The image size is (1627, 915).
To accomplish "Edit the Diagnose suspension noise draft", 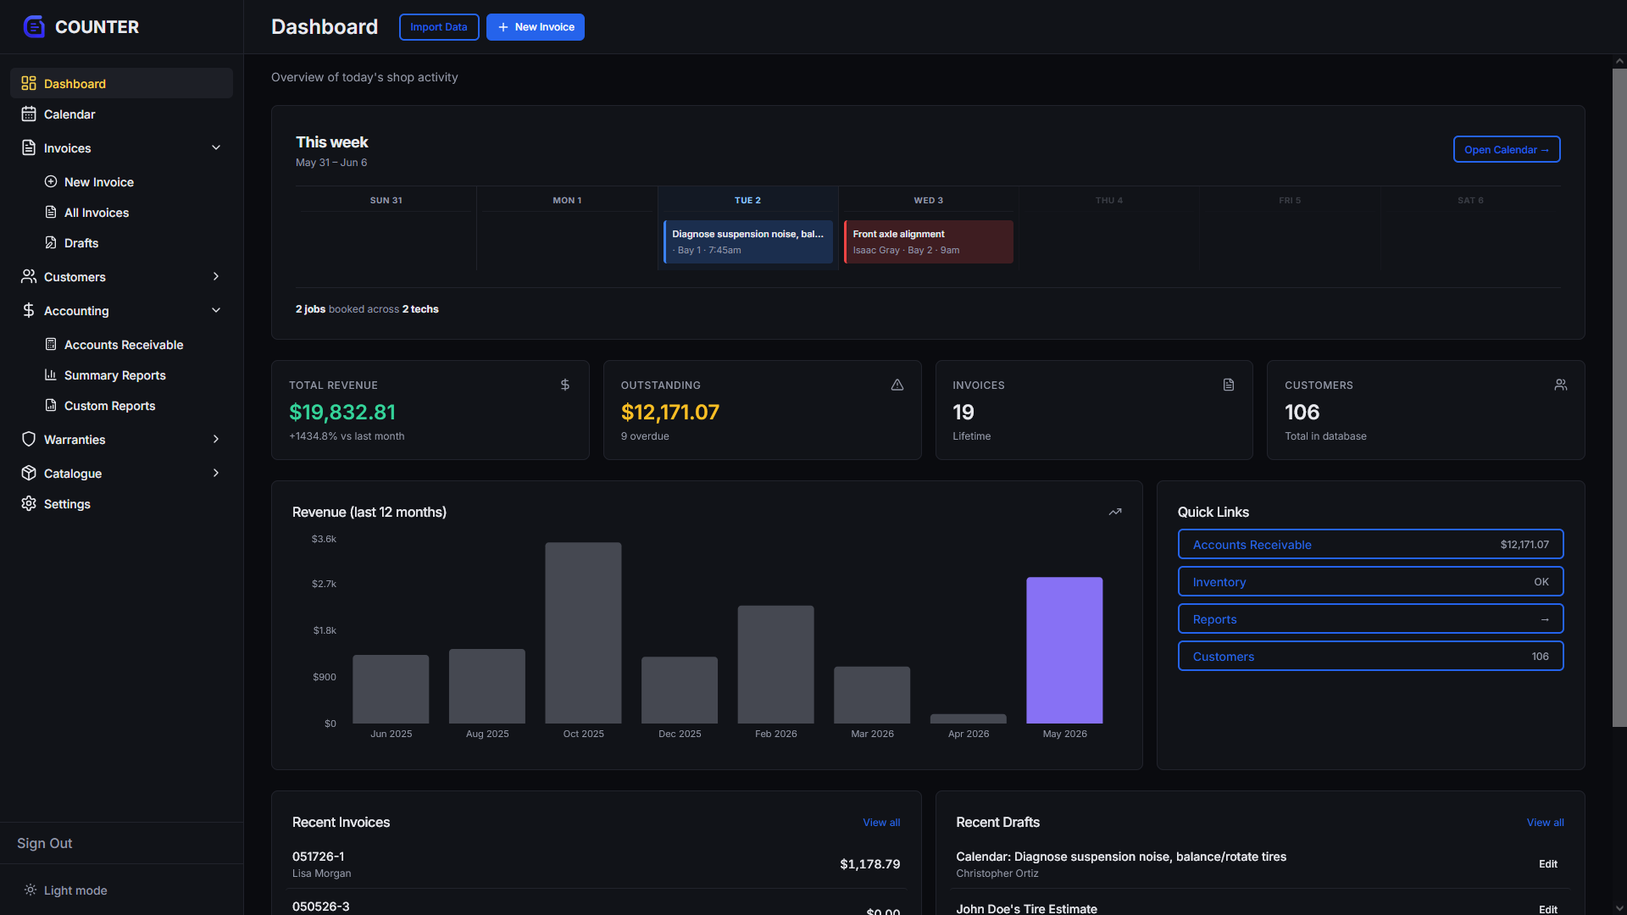I will click(1547, 863).
